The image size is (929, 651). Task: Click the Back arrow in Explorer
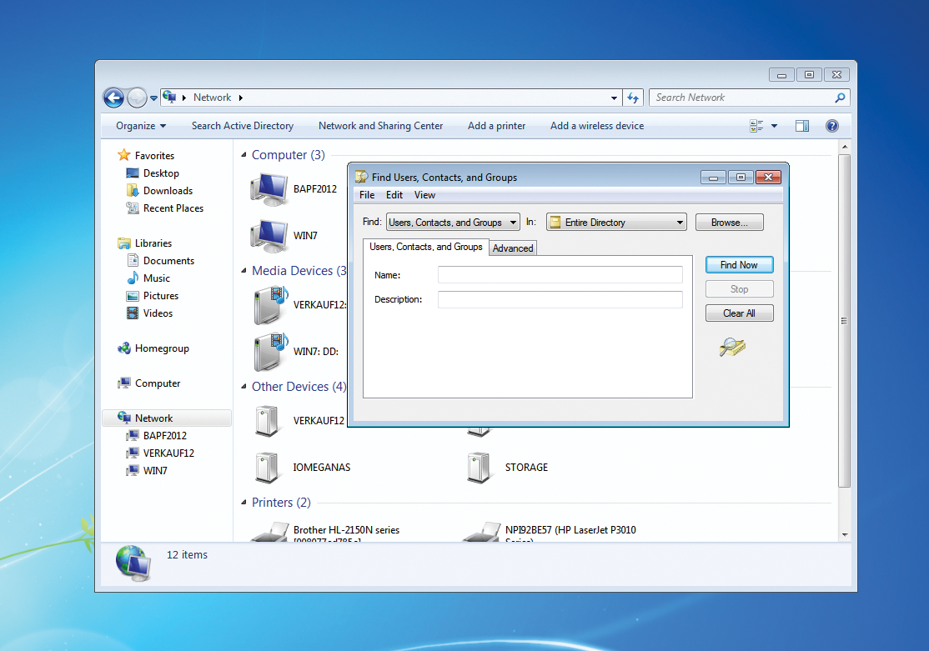tap(113, 98)
